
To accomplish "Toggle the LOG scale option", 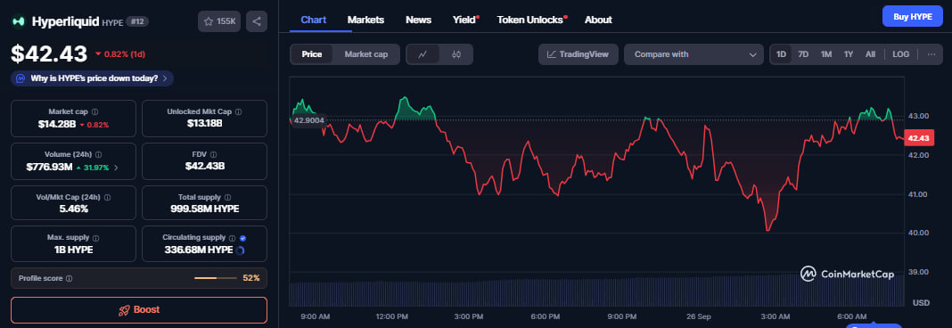I will point(900,54).
